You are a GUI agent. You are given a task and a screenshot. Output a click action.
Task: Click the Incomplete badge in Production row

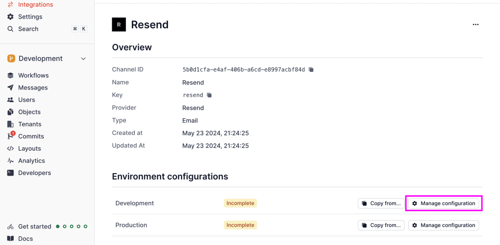(240, 225)
